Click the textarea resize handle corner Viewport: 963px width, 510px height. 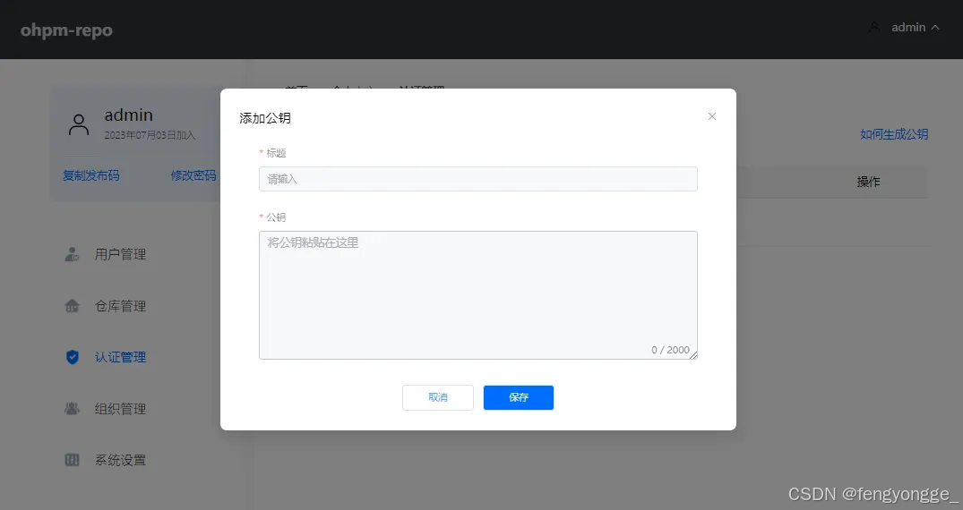693,355
